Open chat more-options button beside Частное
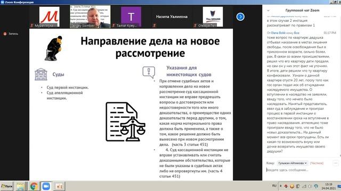Image resolution: width=341 pixels, height=191 pixels. (x=335, y=163)
